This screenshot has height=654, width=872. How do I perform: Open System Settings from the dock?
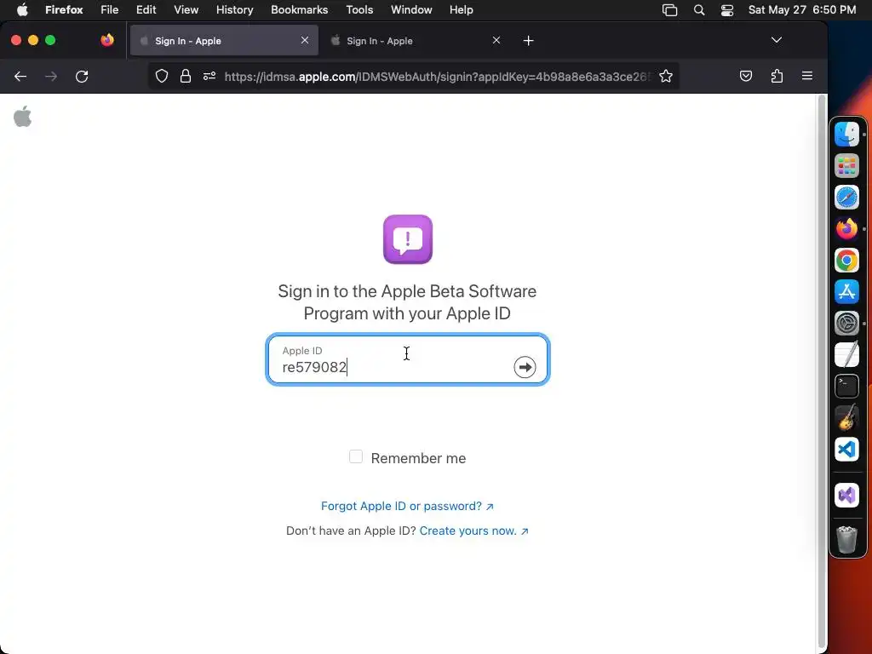[846, 323]
